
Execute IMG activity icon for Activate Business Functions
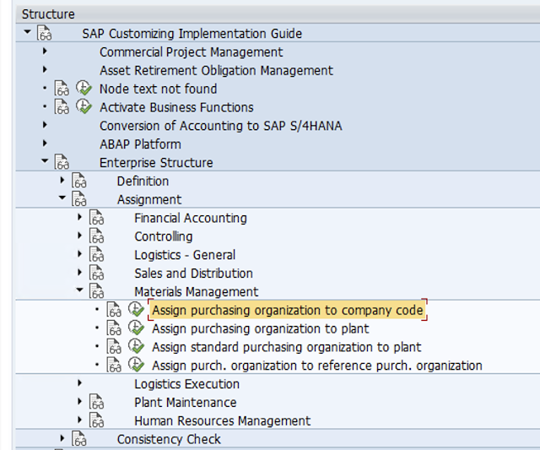coord(84,106)
